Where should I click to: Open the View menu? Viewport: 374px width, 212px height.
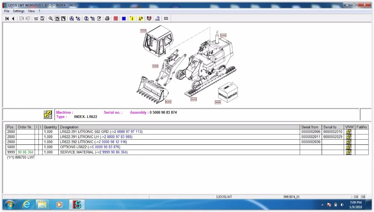[x=31, y=11]
